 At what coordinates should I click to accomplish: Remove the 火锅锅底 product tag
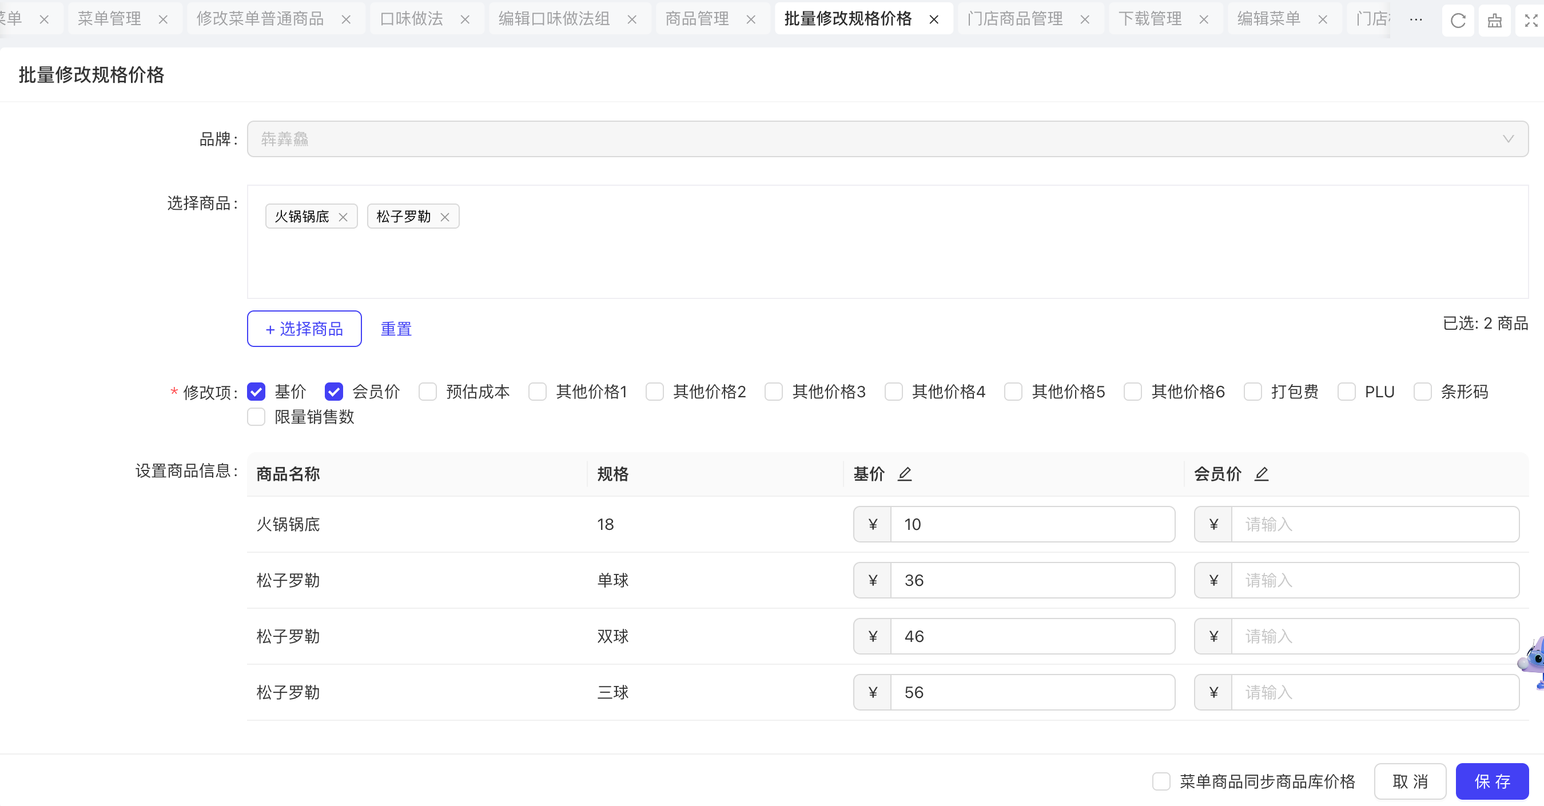pos(343,217)
